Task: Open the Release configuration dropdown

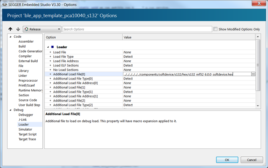Action: (42, 29)
